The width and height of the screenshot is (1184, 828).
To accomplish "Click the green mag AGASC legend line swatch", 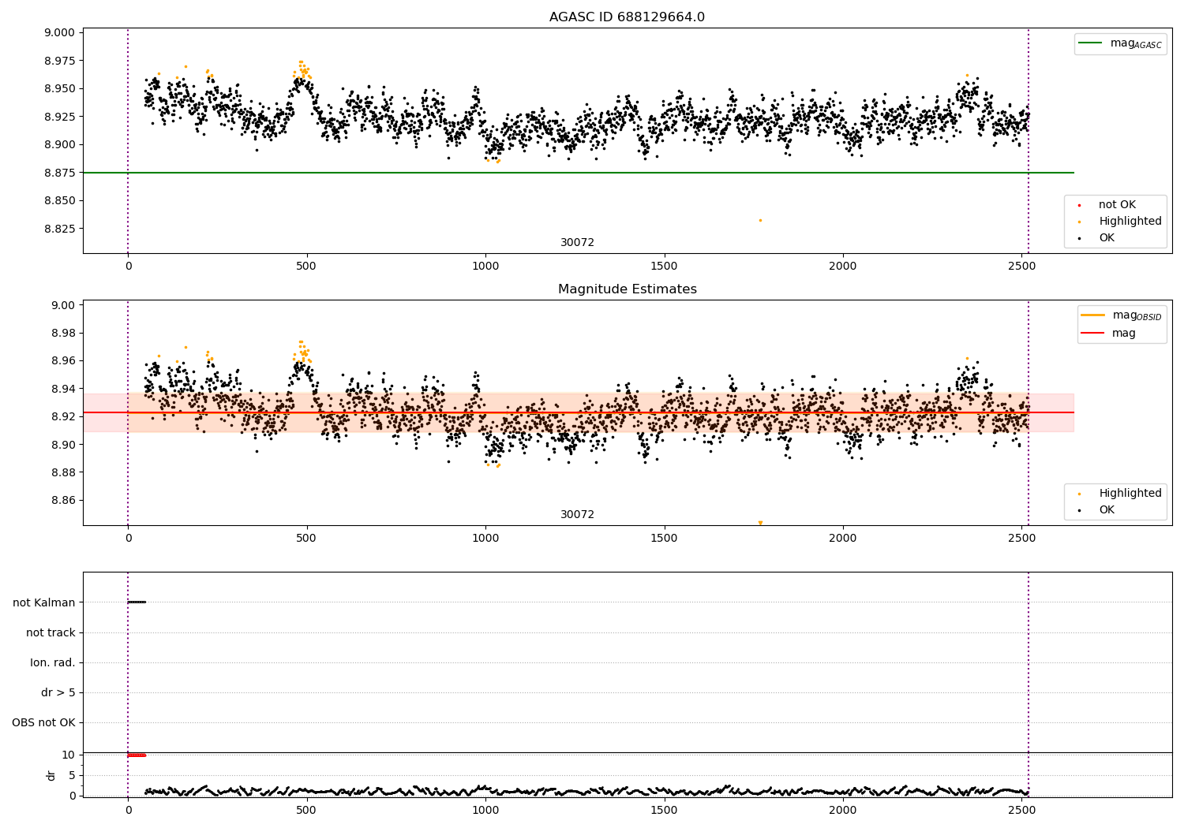I will (x=1091, y=43).
